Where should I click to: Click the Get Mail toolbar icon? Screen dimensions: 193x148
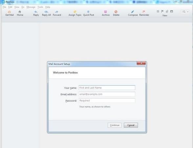point(9,12)
